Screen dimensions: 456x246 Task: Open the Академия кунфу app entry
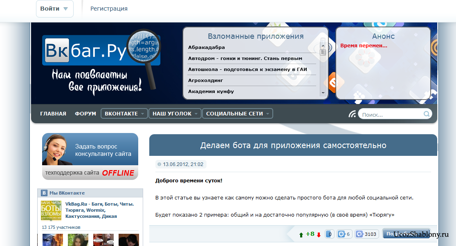tap(211, 91)
